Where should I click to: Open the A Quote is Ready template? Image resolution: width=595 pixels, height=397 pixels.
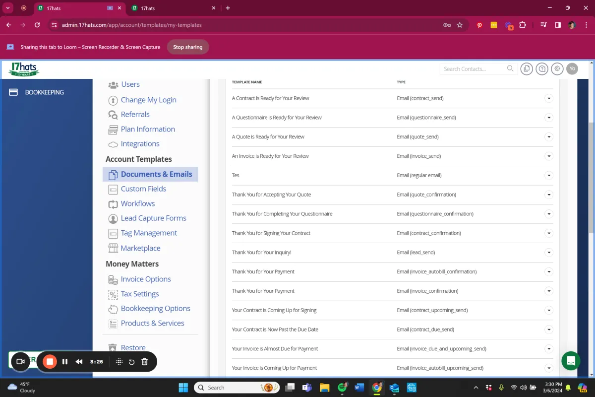(x=268, y=137)
